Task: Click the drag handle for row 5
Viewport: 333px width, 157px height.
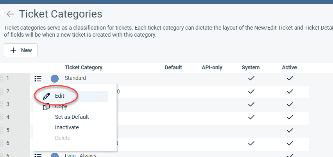Action: 2,130
